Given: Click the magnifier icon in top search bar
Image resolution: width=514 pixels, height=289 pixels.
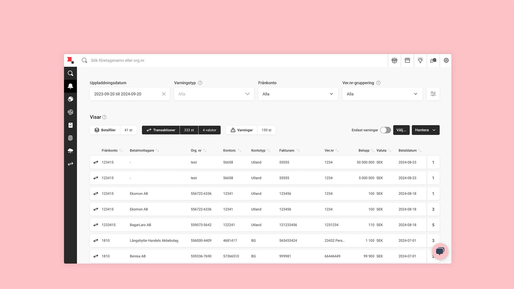Looking at the screenshot, I should click(84, 60).
